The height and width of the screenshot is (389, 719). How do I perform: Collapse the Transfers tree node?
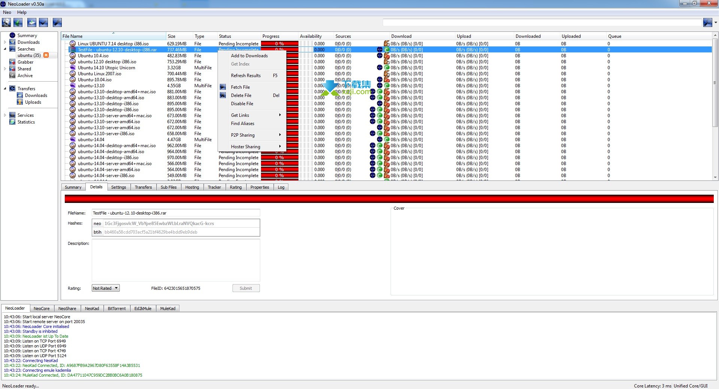pyautogui.click(x=5, y=89)
